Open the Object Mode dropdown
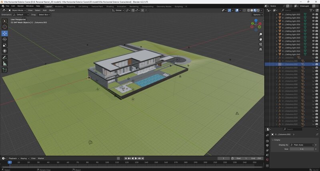This screenshot has width=320, height=171. (18, 10)
